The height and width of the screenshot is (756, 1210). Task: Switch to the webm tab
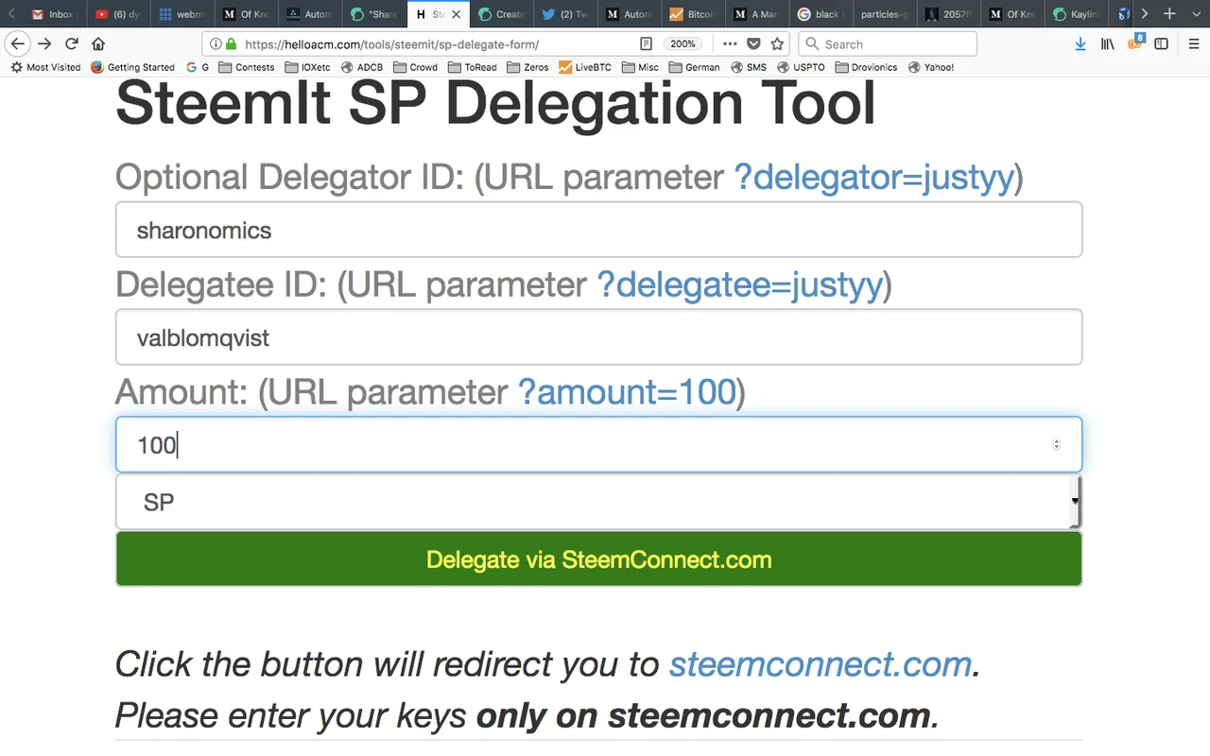[184, 14]
